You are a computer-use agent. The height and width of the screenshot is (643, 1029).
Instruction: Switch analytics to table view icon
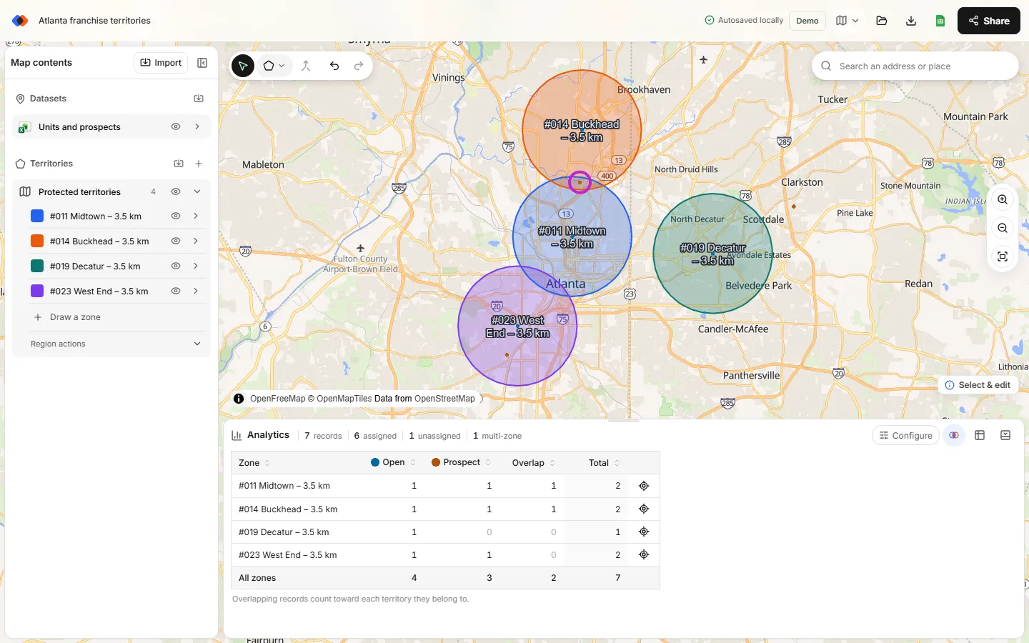point(980,435)
